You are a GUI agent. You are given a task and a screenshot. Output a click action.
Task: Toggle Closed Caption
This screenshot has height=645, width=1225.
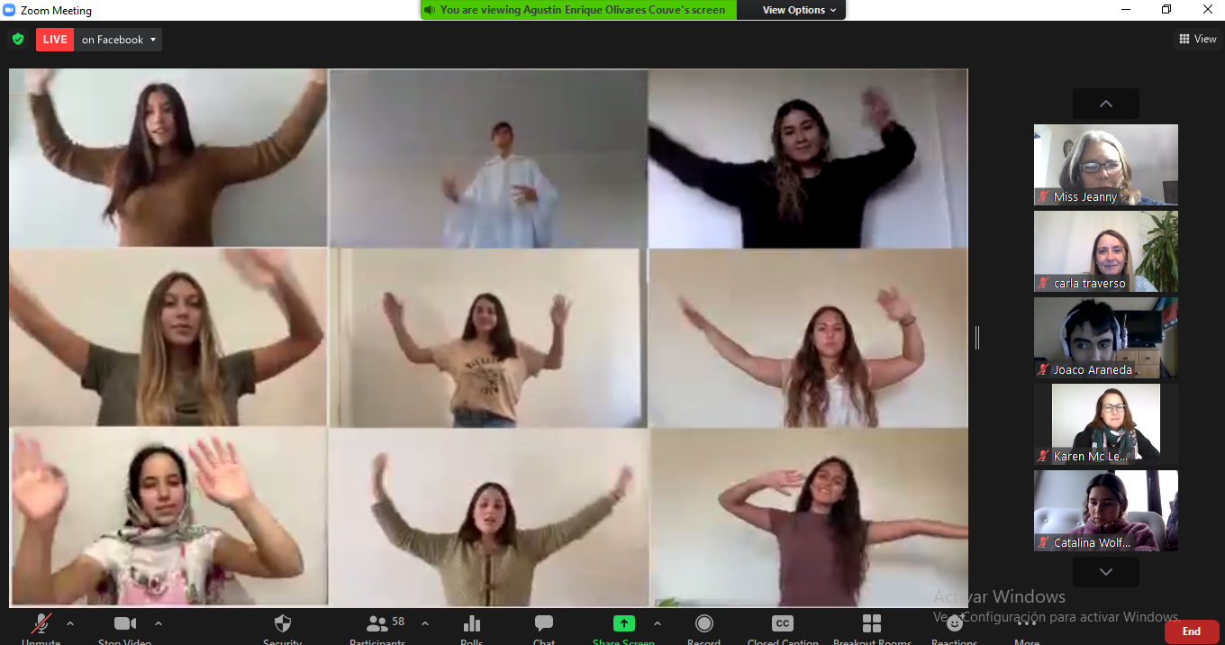[x=782, y=624]
